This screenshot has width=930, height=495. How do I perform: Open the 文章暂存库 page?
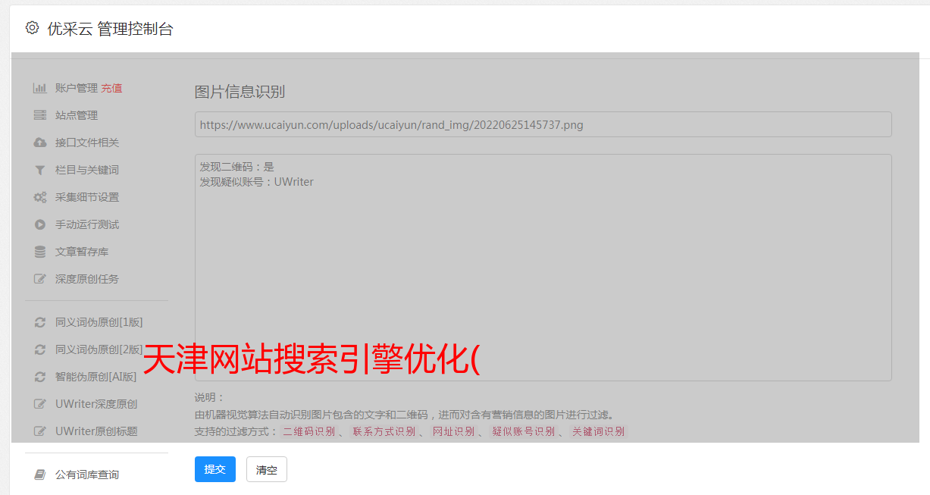coord(82,252)
